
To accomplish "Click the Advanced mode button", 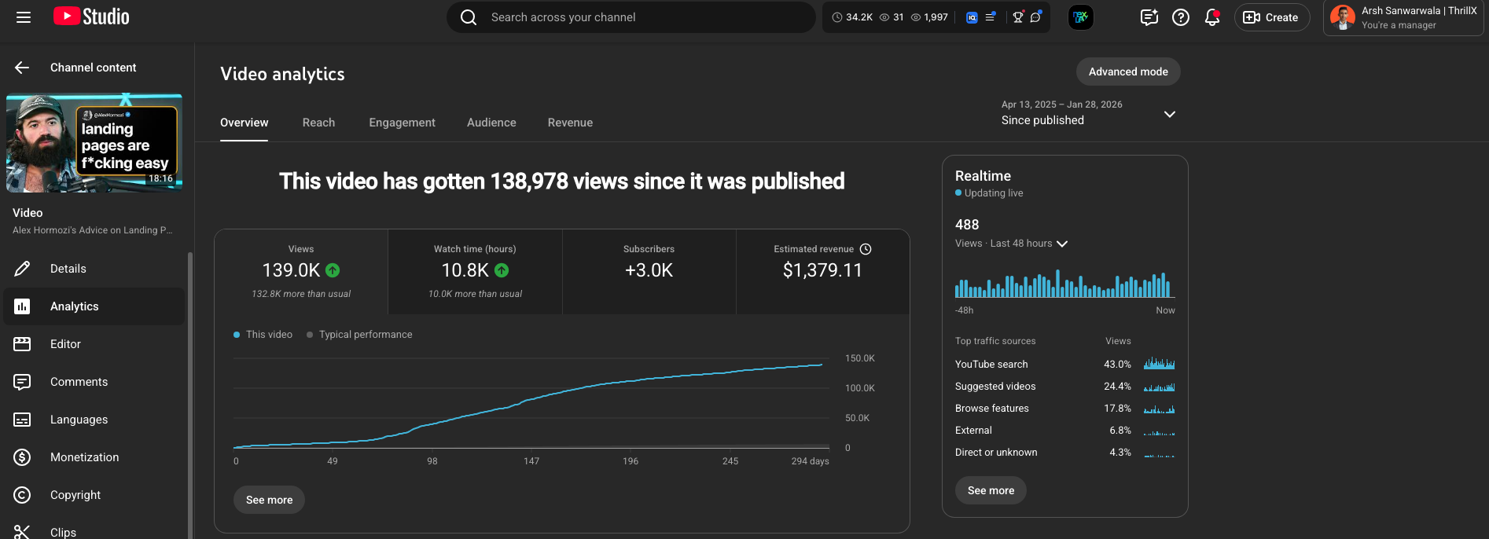I will [1127, 71].
